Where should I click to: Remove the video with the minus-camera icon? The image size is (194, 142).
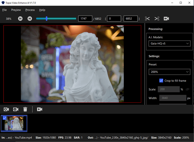[x=16, y=109]
